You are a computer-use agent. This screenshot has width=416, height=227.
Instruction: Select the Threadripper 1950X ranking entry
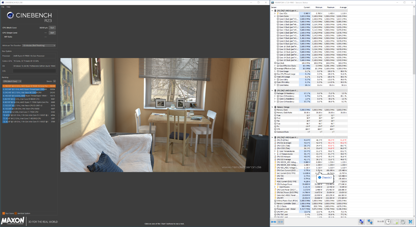[x=29, y=96]
